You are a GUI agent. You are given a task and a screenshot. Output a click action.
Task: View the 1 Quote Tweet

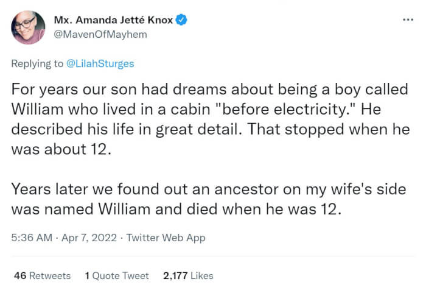(116, 275)
